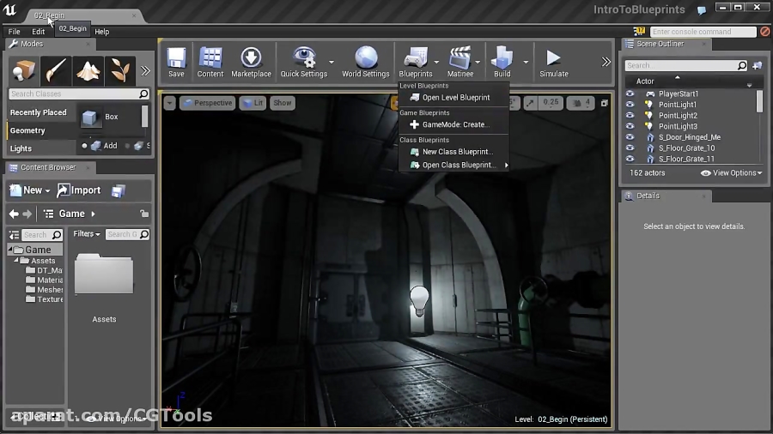773x434 pixels.
Task: Select the Landscape mode mountain icon
Action: 89,69
